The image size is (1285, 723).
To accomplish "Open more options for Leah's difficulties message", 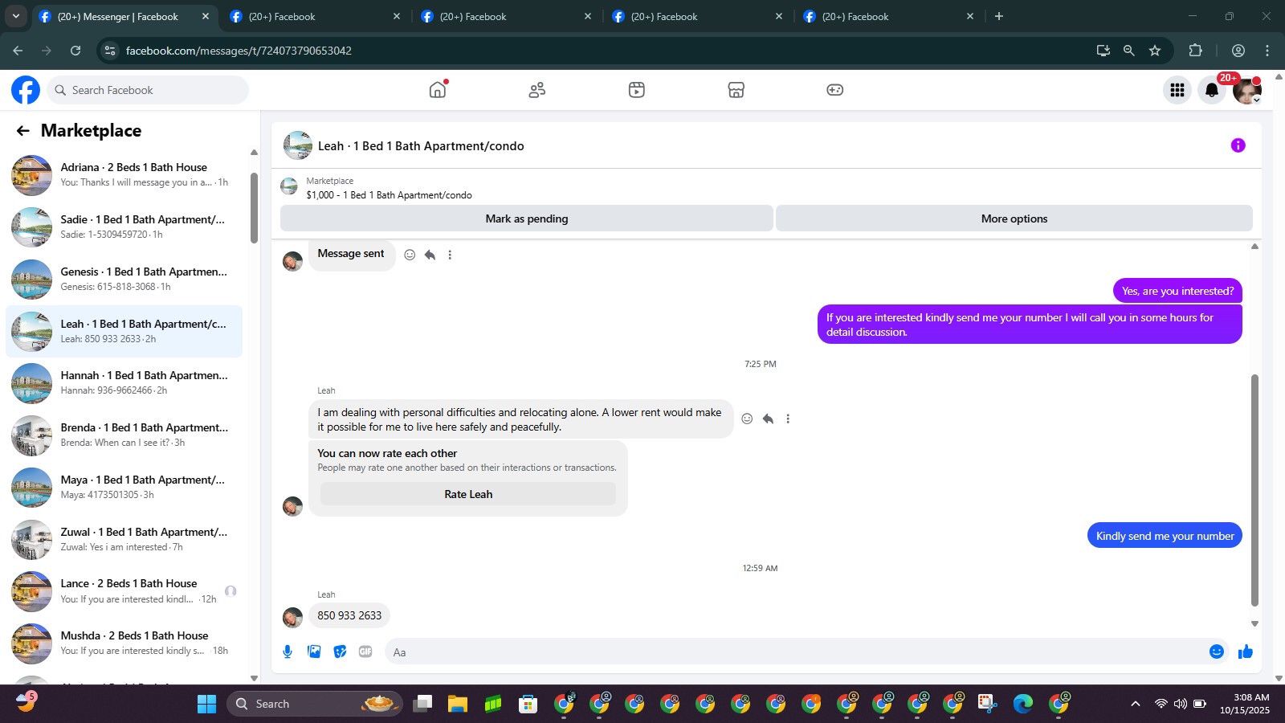I will (788, 419).
